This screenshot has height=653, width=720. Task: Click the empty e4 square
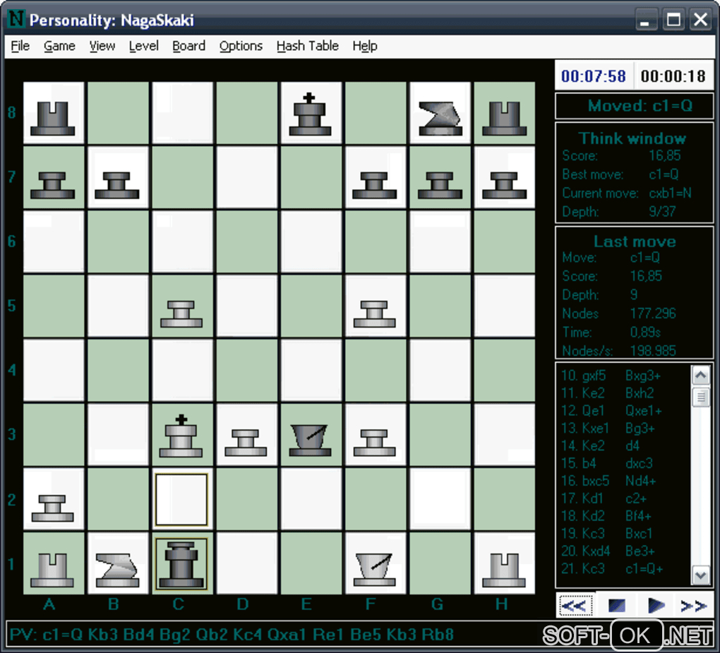click(310, 370)
